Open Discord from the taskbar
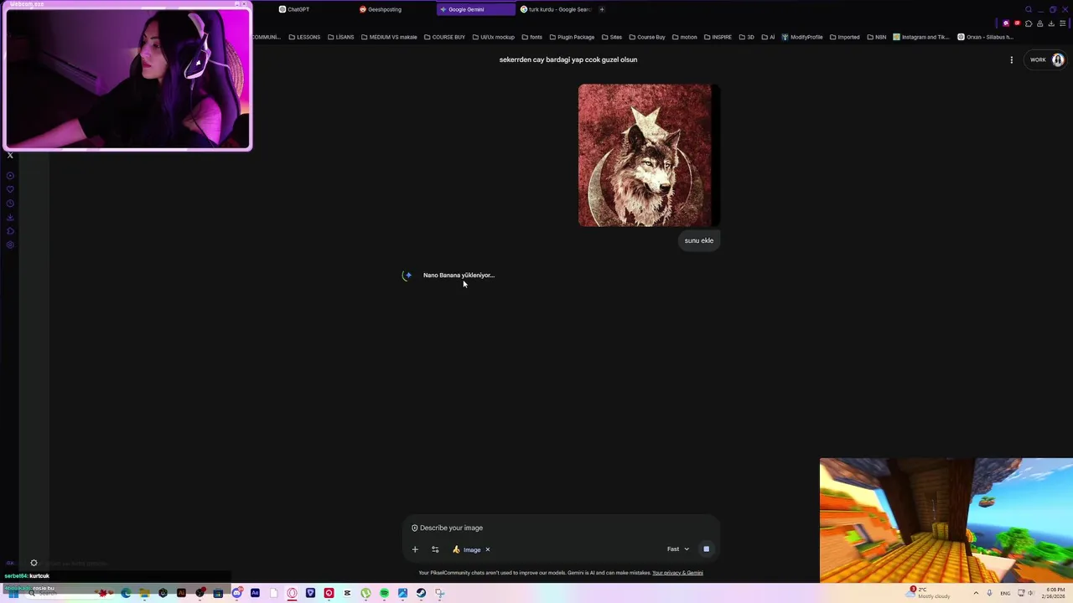 click(236, 593)
